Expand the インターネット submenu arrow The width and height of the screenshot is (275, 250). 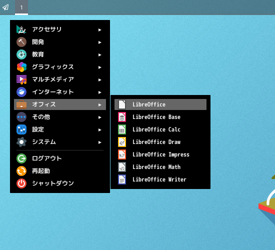(x=100, y=92)
